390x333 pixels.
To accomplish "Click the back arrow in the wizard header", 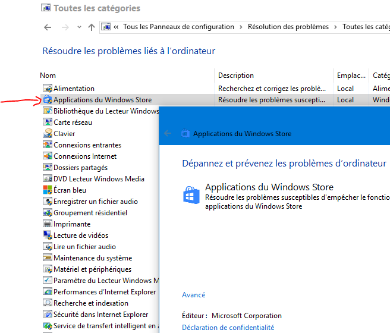I will pyautogui.click(x=168, y=134).
